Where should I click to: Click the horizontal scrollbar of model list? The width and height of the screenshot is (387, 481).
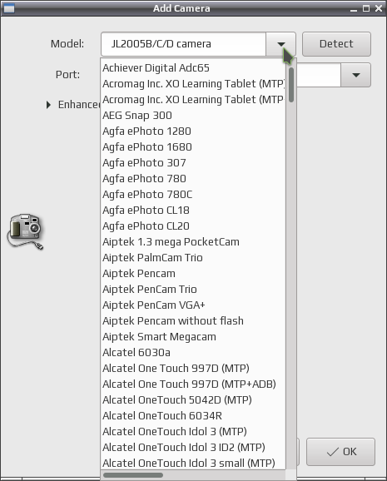(x=133, y=475)
